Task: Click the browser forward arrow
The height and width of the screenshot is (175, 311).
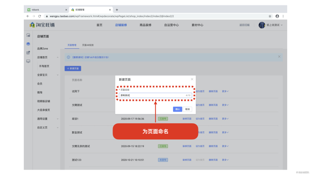Action: point(34,16)
